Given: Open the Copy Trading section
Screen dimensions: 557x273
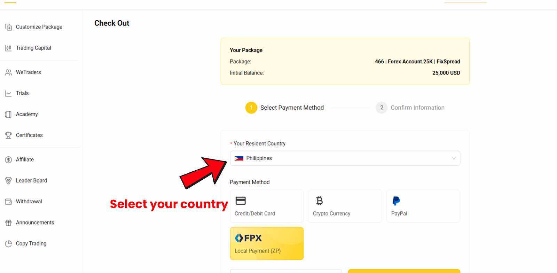Looking at the screenshot, I should [x=31, y=243].
